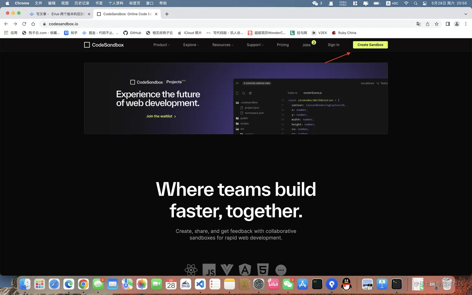The image size is (472, 295).
Task: Expand the Resources dropdown menu
Action: coord(223,45)
